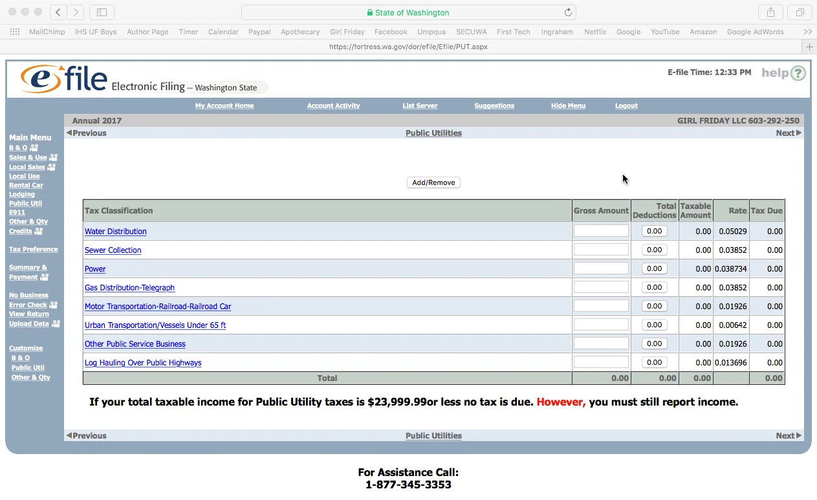Click the video icon beside Payment
The width and height of the screenshot is (817, 500).
pyautogui.click(x=44, y=277)
